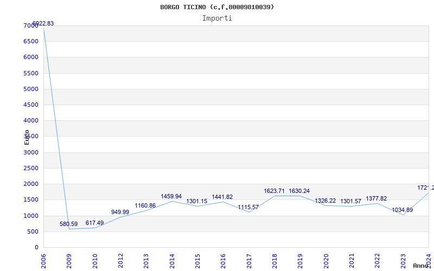
Task: Click the 2016 x-axis year label
Action: [x=224, y=261]
